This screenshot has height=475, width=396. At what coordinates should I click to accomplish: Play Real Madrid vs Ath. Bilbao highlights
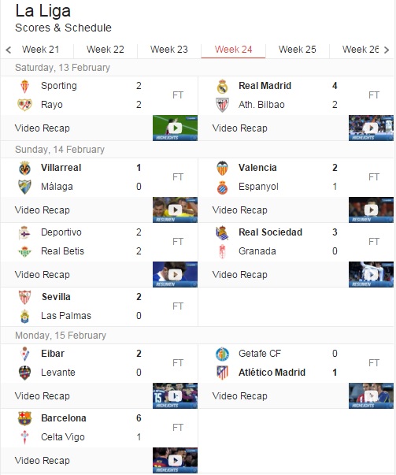click(x=371, y=128)
